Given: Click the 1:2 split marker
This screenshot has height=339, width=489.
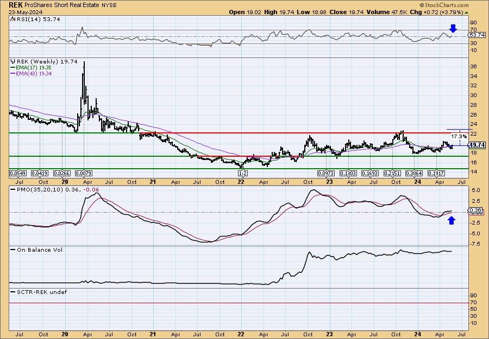Looking at the screenshot, I should point(243,173).
